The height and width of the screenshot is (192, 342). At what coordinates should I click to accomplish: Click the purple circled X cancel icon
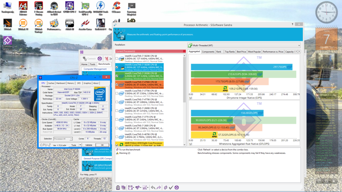tap(177, 187)
